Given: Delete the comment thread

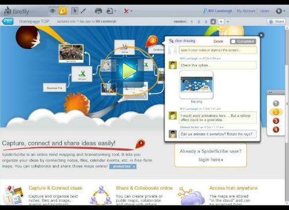Looking at the screenshot, I should [x=218, y=42].
